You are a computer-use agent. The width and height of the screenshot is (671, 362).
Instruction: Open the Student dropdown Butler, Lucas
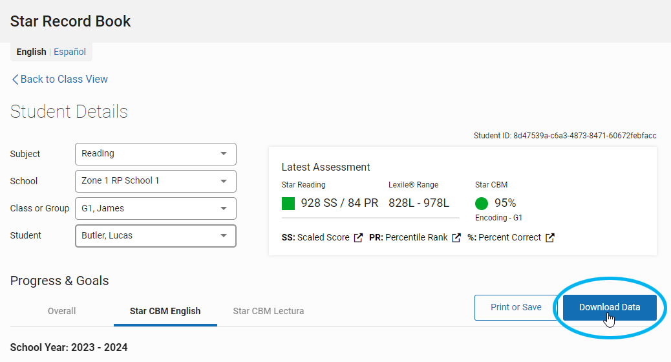156,236
